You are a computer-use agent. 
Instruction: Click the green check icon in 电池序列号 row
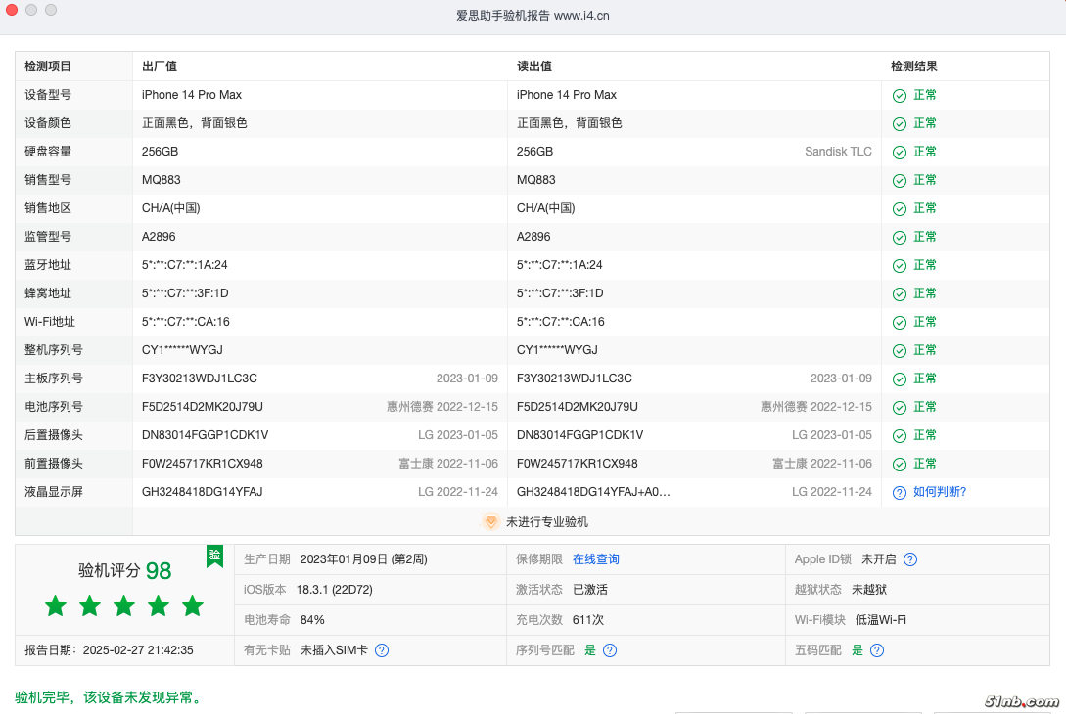pyautogui.click(x=899, y=408)
